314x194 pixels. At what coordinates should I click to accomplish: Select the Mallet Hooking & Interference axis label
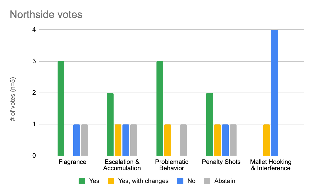[271, 165]
